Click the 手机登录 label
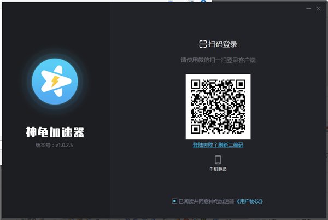This screenshot has height=220, width=328. [218, 169]
